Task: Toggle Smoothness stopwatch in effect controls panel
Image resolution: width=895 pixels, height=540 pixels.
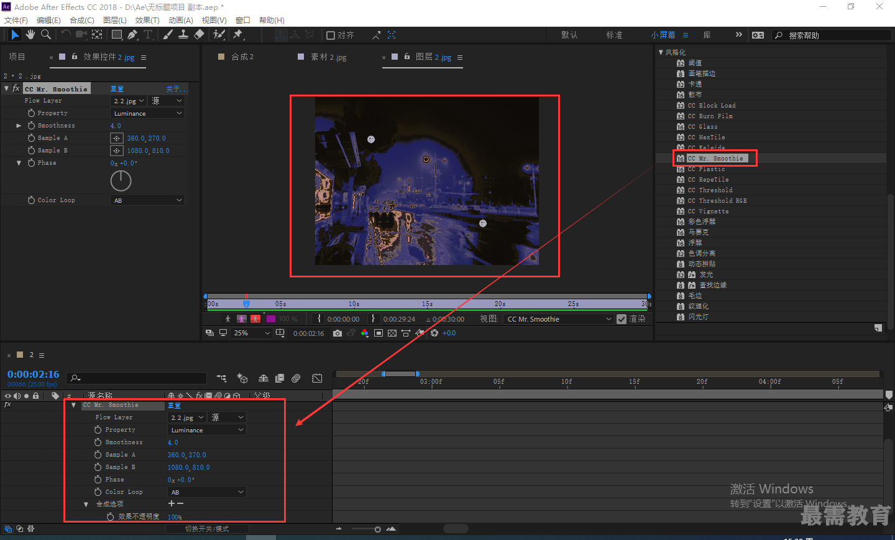Action: click(31, 126)
